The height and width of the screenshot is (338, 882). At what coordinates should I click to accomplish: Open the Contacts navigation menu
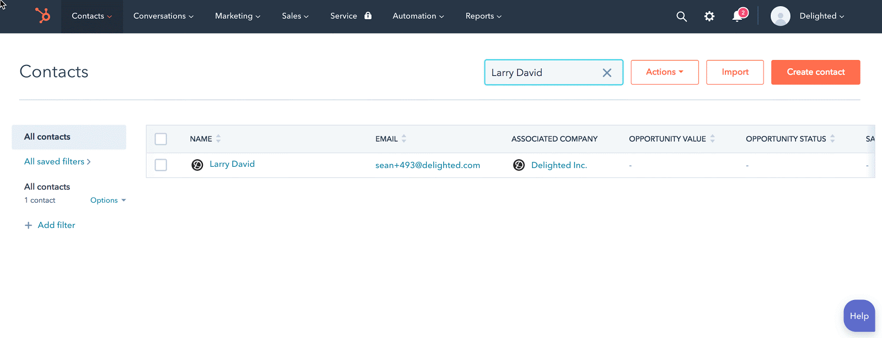click(x=92, y=16)
